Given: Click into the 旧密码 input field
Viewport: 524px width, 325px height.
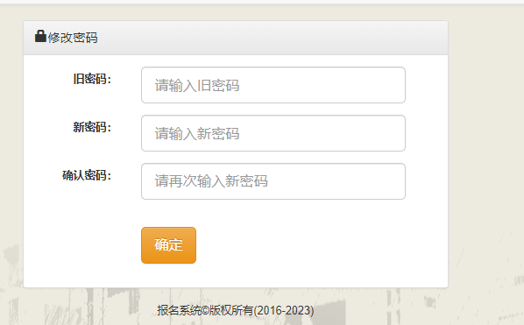Looking at the screenshot, I should [273, 85].
